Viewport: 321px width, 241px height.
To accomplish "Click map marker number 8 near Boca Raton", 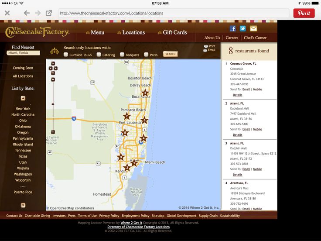I will (145, 93).
